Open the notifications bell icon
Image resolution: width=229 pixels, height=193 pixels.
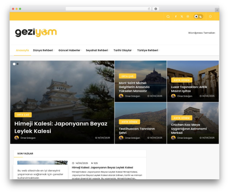coord(210,16)
